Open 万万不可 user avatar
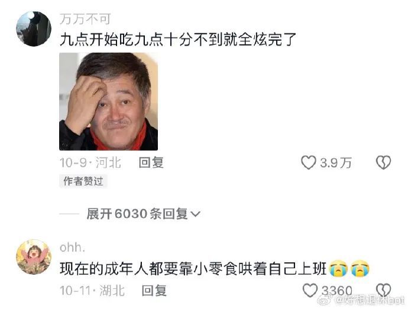Image resolution: width=408 pixels, height=309 pixels. pos(34,29)
